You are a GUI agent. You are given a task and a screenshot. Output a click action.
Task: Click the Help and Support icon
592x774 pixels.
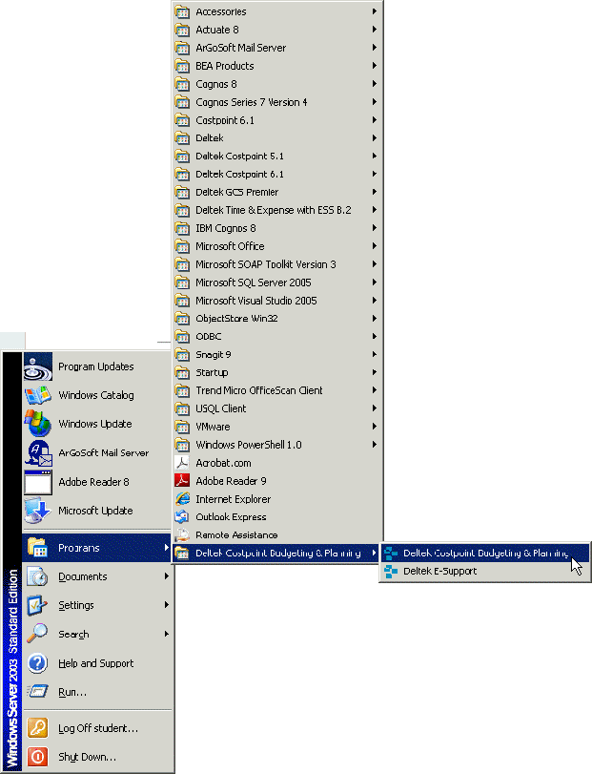coord(37,663)
